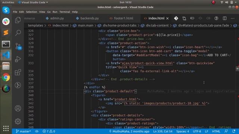Open the Search view in activity bar
Viewport: 239px width, 134px height.
(x=18, y=32)
